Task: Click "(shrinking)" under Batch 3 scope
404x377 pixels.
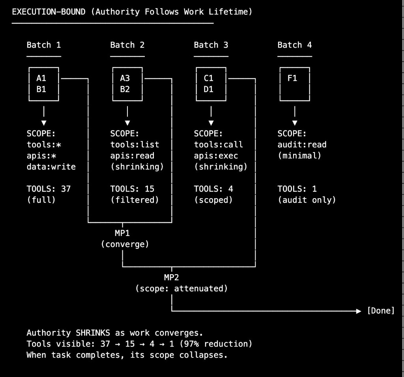Action: (221, 167)
